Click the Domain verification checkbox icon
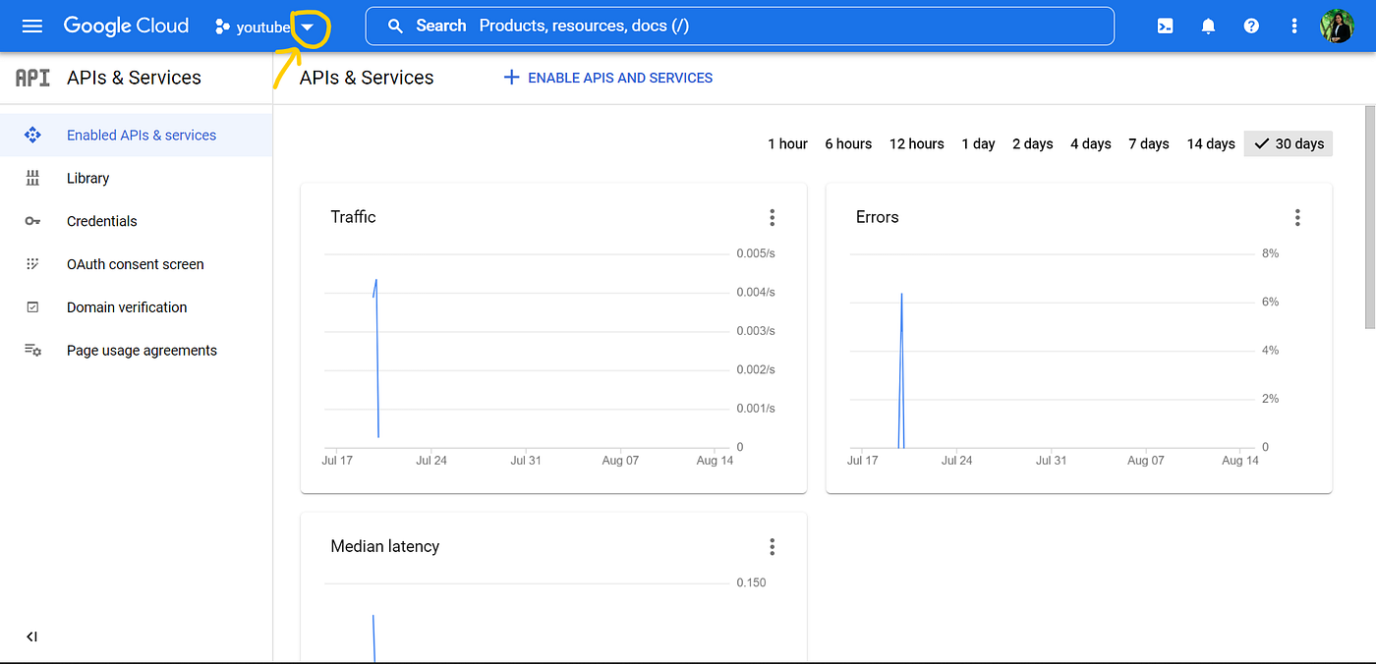Image resolution: width=1376 pixels, height=664 pixels. [32, 307]
